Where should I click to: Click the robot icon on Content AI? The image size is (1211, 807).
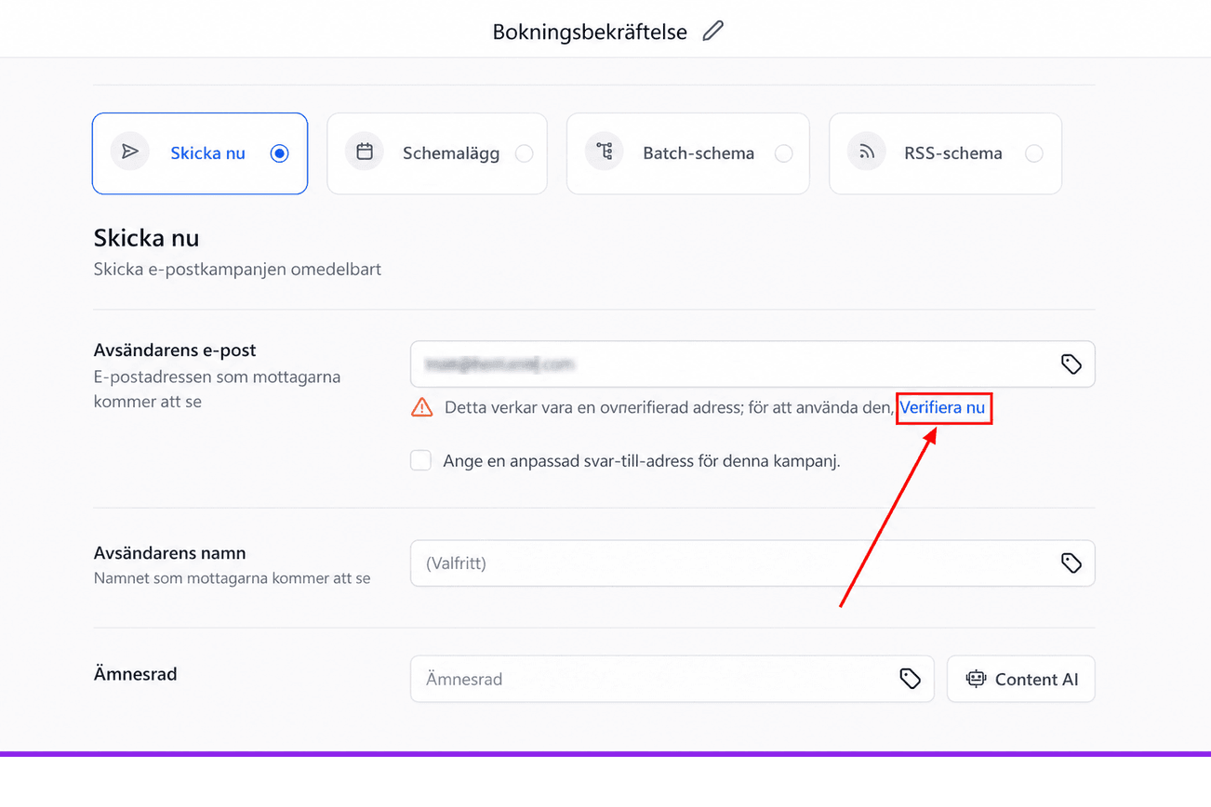[x=976, y=679]
